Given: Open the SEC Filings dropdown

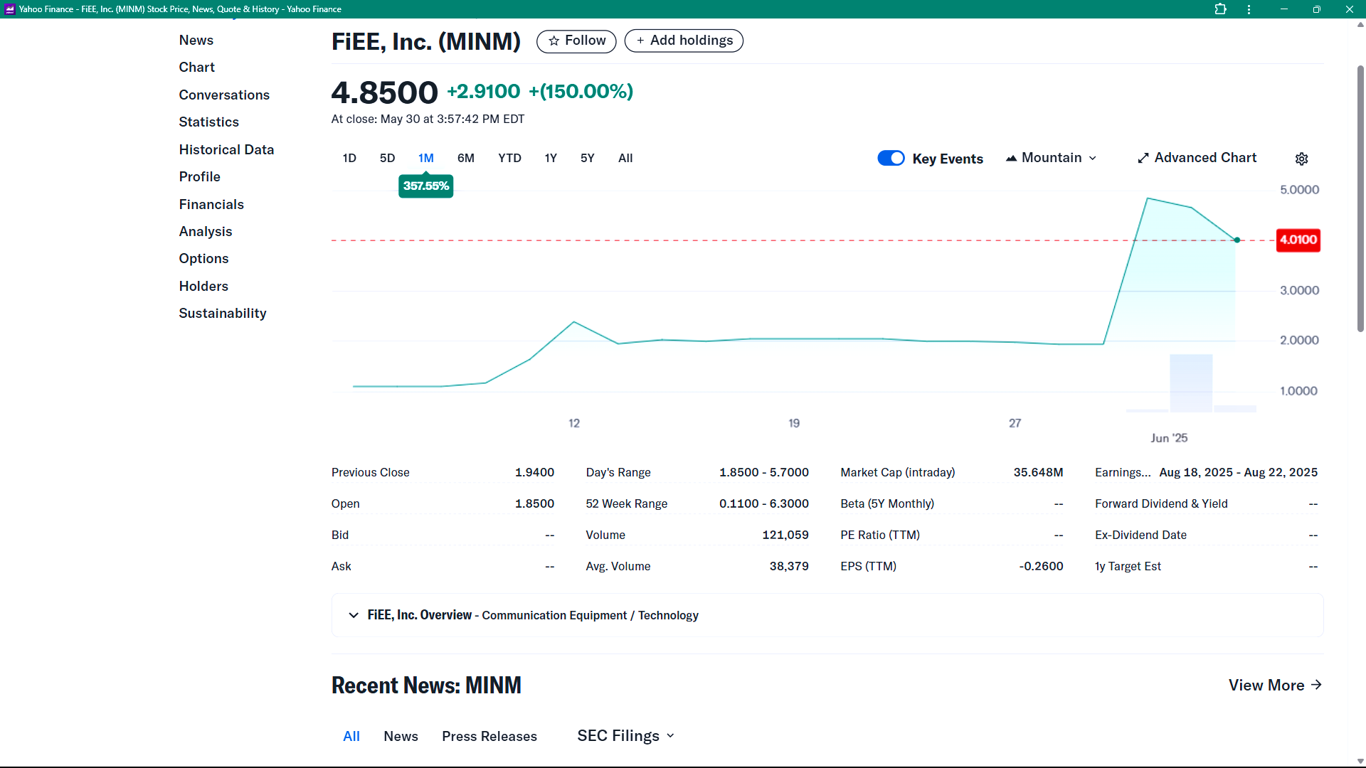Looking at the screenshot, I should pyautogui.click(x=625, y=736).
